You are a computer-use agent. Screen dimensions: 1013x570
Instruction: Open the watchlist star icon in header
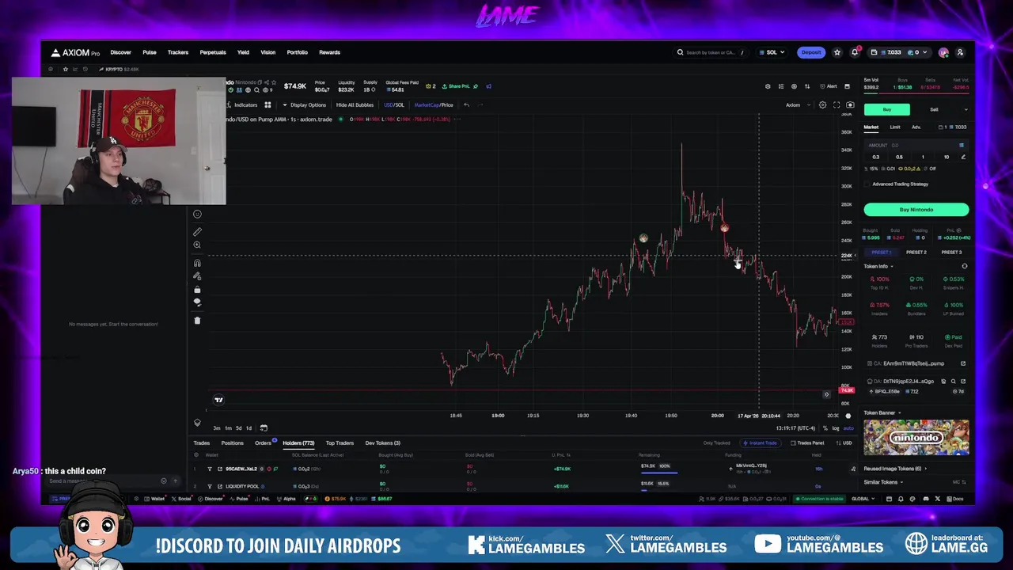tap(837, 52)
